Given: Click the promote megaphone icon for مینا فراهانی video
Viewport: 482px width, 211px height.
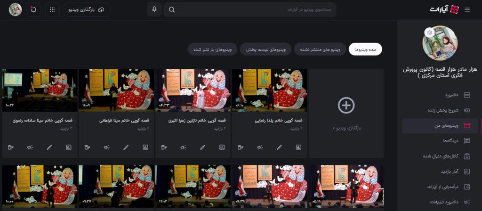Looking at the screenshot, I should pos(107,147).
